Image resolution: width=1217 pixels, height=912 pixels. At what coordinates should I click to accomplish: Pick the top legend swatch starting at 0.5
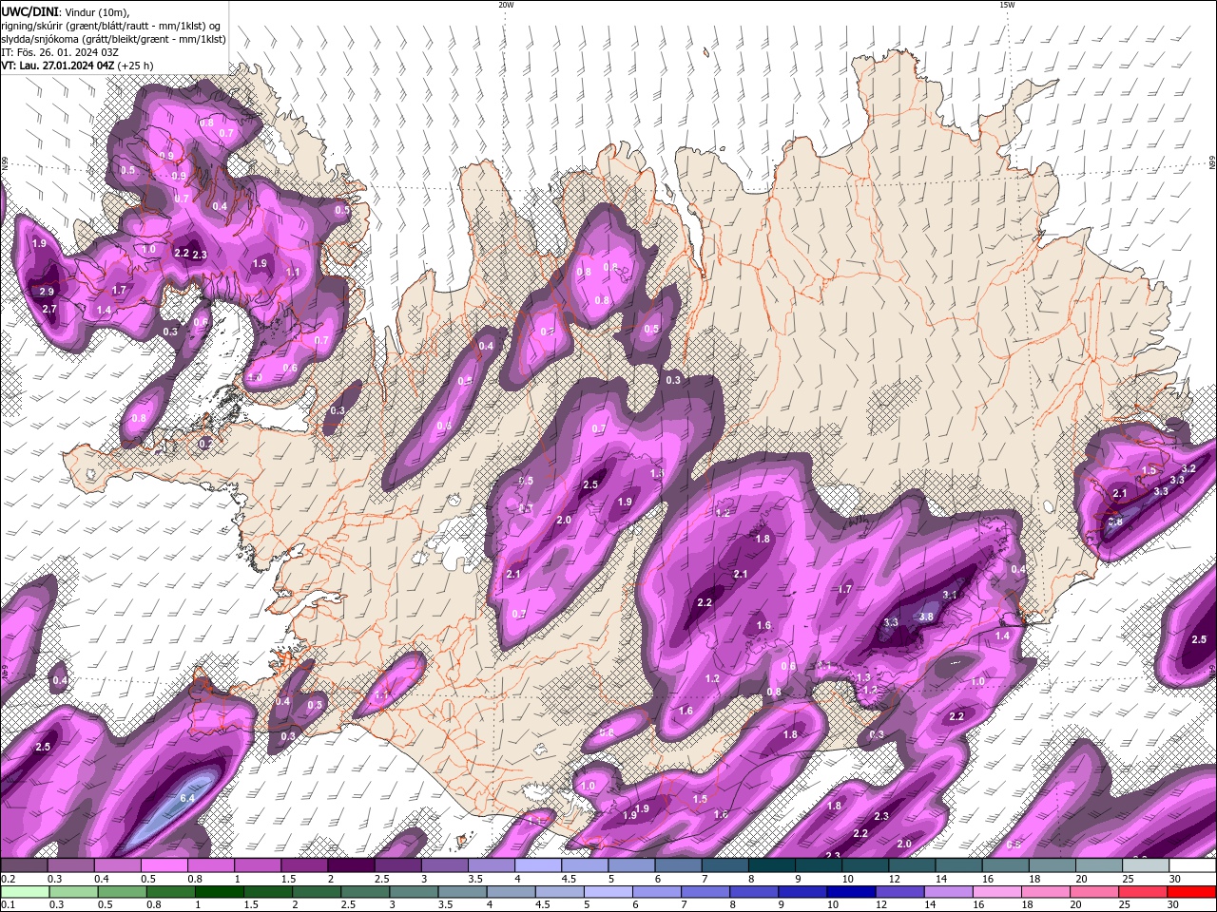[164, 865]
